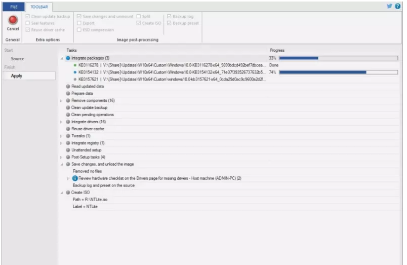Select 'Path = R:\NTLite.iso' row
407x265 pixels.
[90, 199]
